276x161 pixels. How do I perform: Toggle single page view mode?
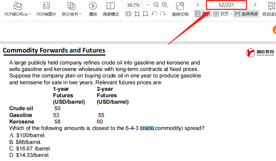[x=202, y=14]
